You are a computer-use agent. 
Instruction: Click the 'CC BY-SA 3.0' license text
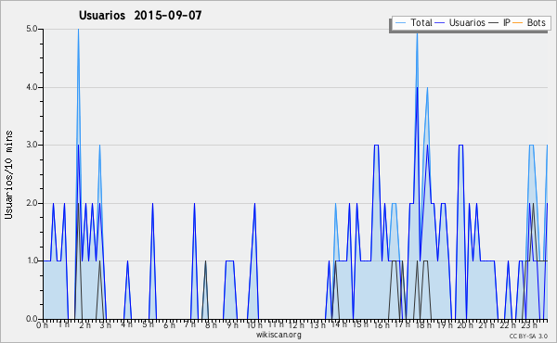tap(528, 336)
